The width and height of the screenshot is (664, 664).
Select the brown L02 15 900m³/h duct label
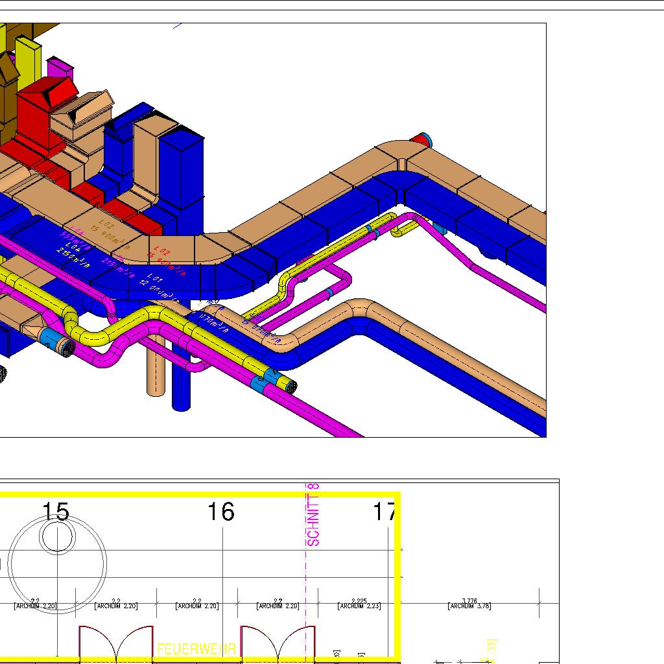pos(110,235)
